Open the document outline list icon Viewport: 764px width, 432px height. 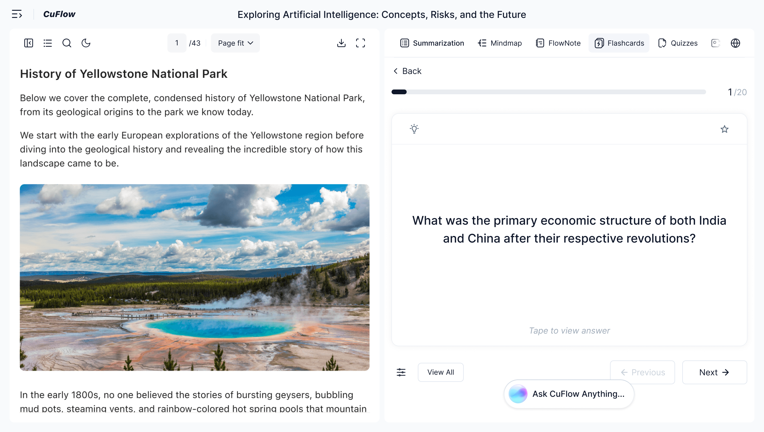pyautogui.click(x=48, y=43)
